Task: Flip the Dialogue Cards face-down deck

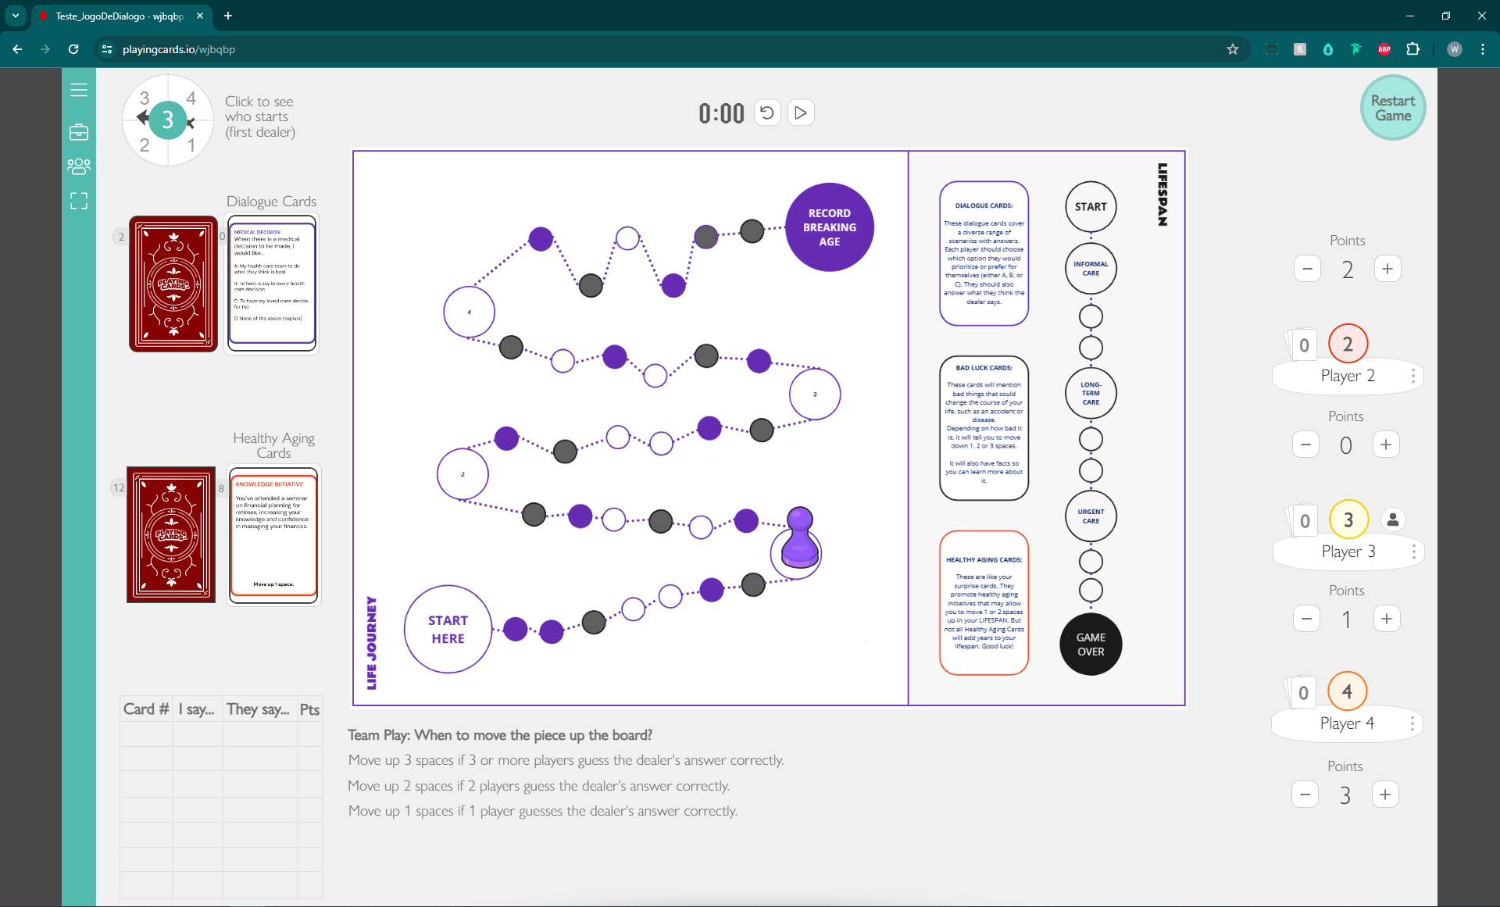Action: point(173,284)
